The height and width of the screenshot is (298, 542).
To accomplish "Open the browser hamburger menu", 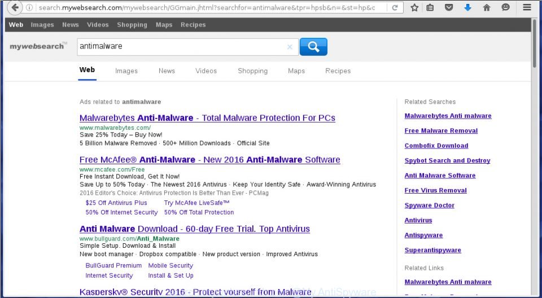I will coord(527,7).
